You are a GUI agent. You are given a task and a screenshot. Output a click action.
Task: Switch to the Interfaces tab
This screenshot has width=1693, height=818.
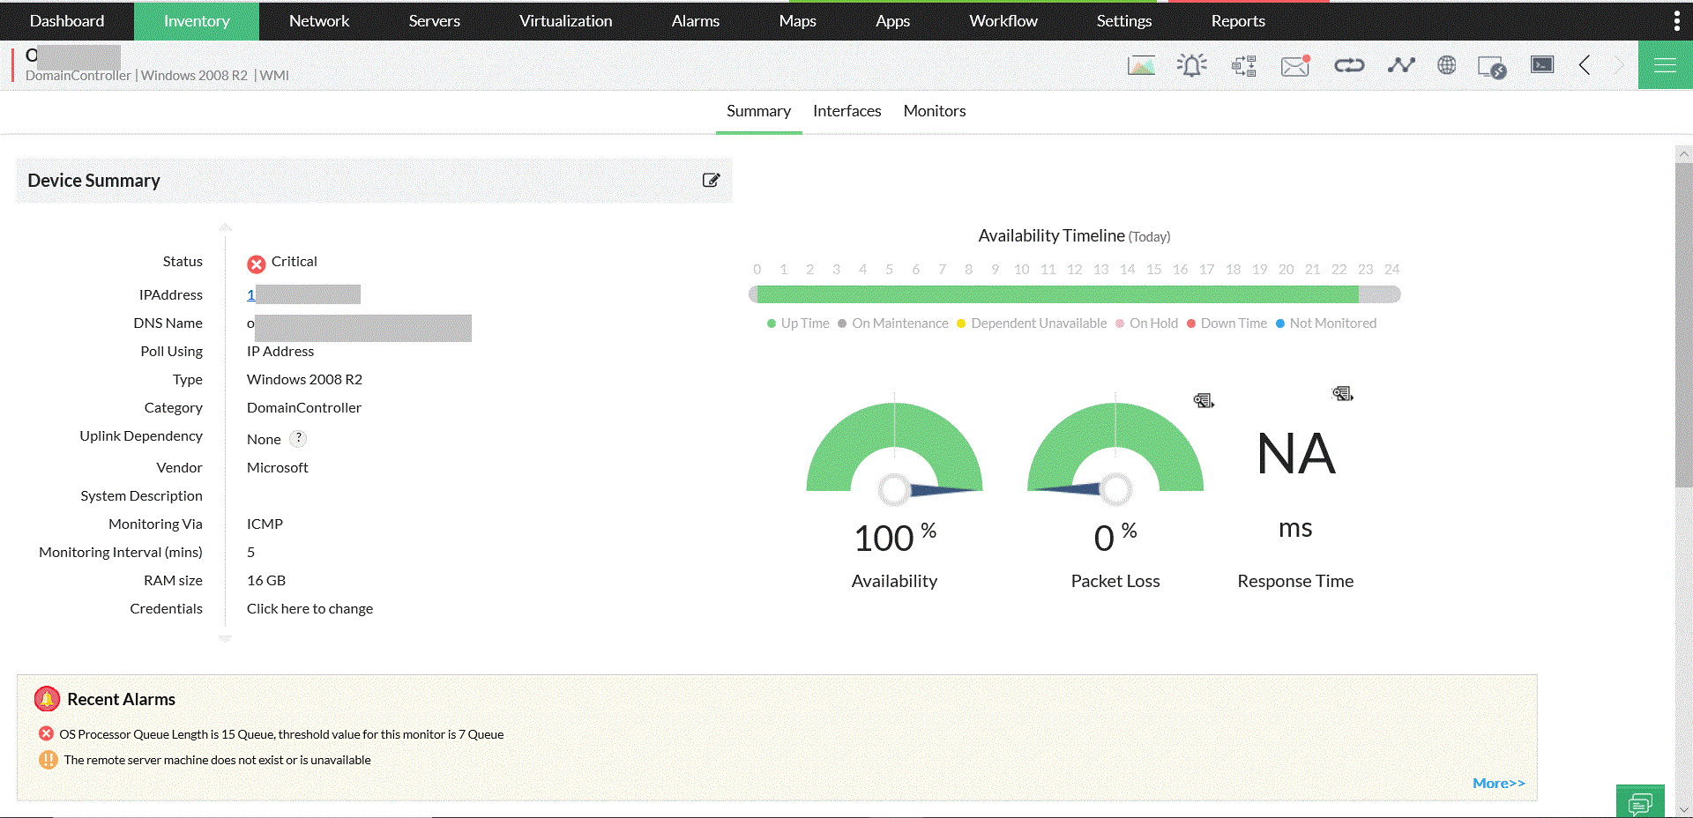[x=846, y=111]
